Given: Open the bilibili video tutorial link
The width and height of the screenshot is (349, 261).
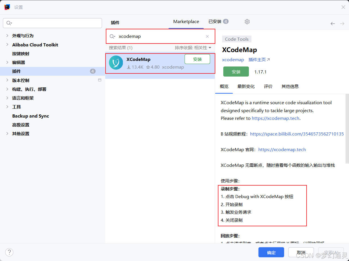Looking at the screenshot, I should 297,134.
